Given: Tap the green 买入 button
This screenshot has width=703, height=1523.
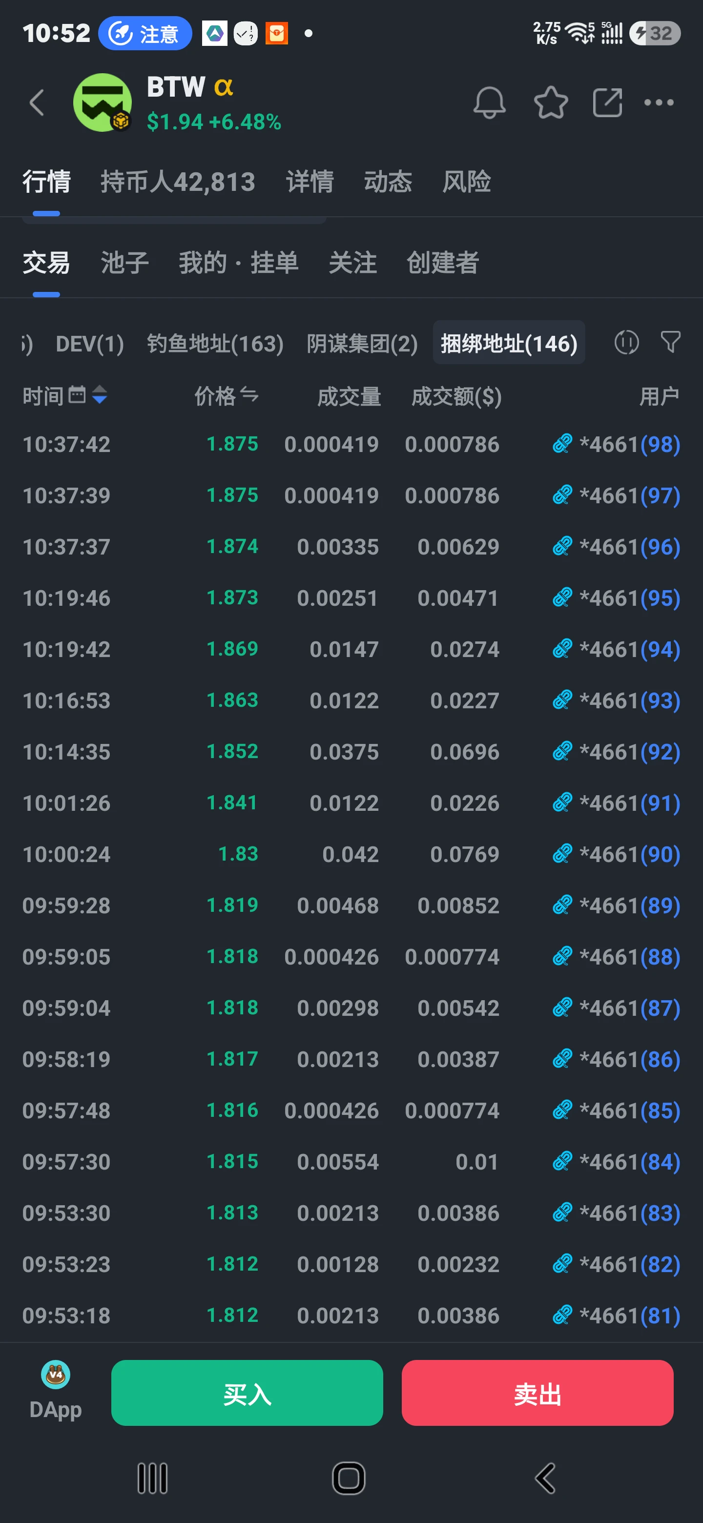Looking at the screenshot, I should pos(247,1393).
